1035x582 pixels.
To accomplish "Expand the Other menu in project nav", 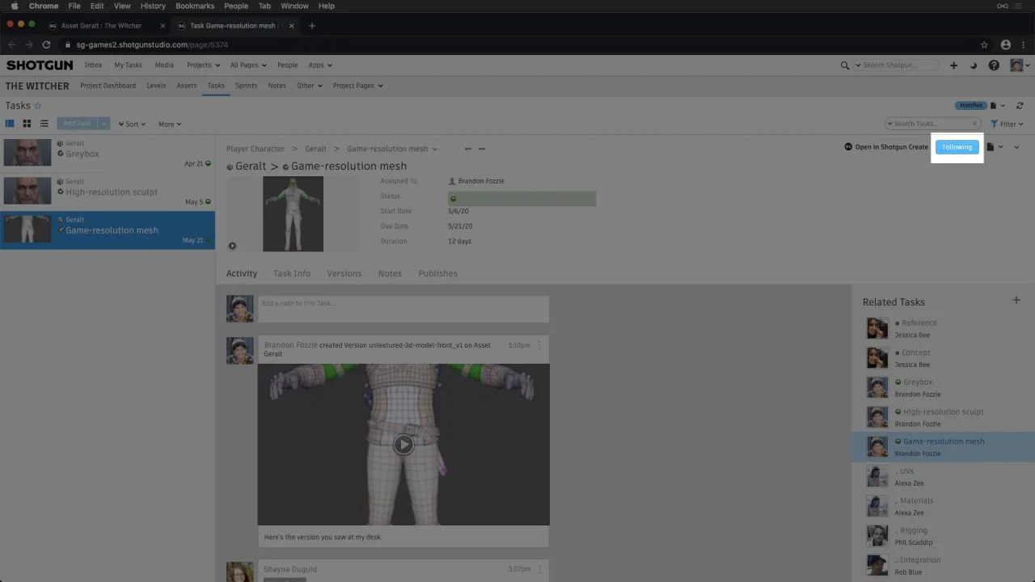I will pos(309,86).
